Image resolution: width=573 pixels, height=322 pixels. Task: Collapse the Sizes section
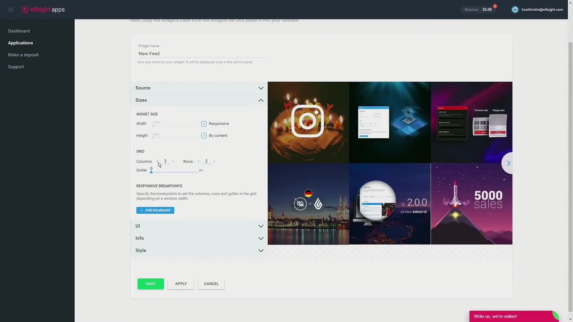[x=199, y=100]
